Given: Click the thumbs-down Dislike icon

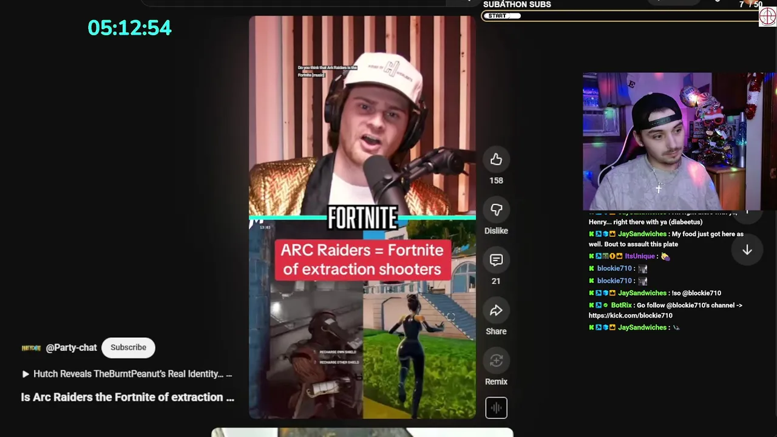Looking at the screenshot, I should (496, 210).
